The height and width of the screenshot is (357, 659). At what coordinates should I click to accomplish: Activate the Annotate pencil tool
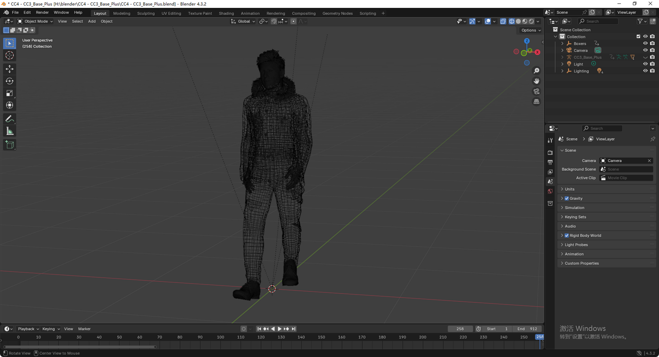coord(10,119)
